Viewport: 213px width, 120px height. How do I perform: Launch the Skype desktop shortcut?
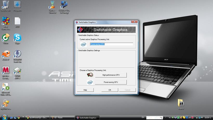(17, 39)
